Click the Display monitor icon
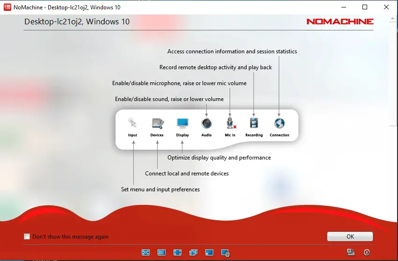The width and height of the screenshot is (398, 261). click(182, 123)
